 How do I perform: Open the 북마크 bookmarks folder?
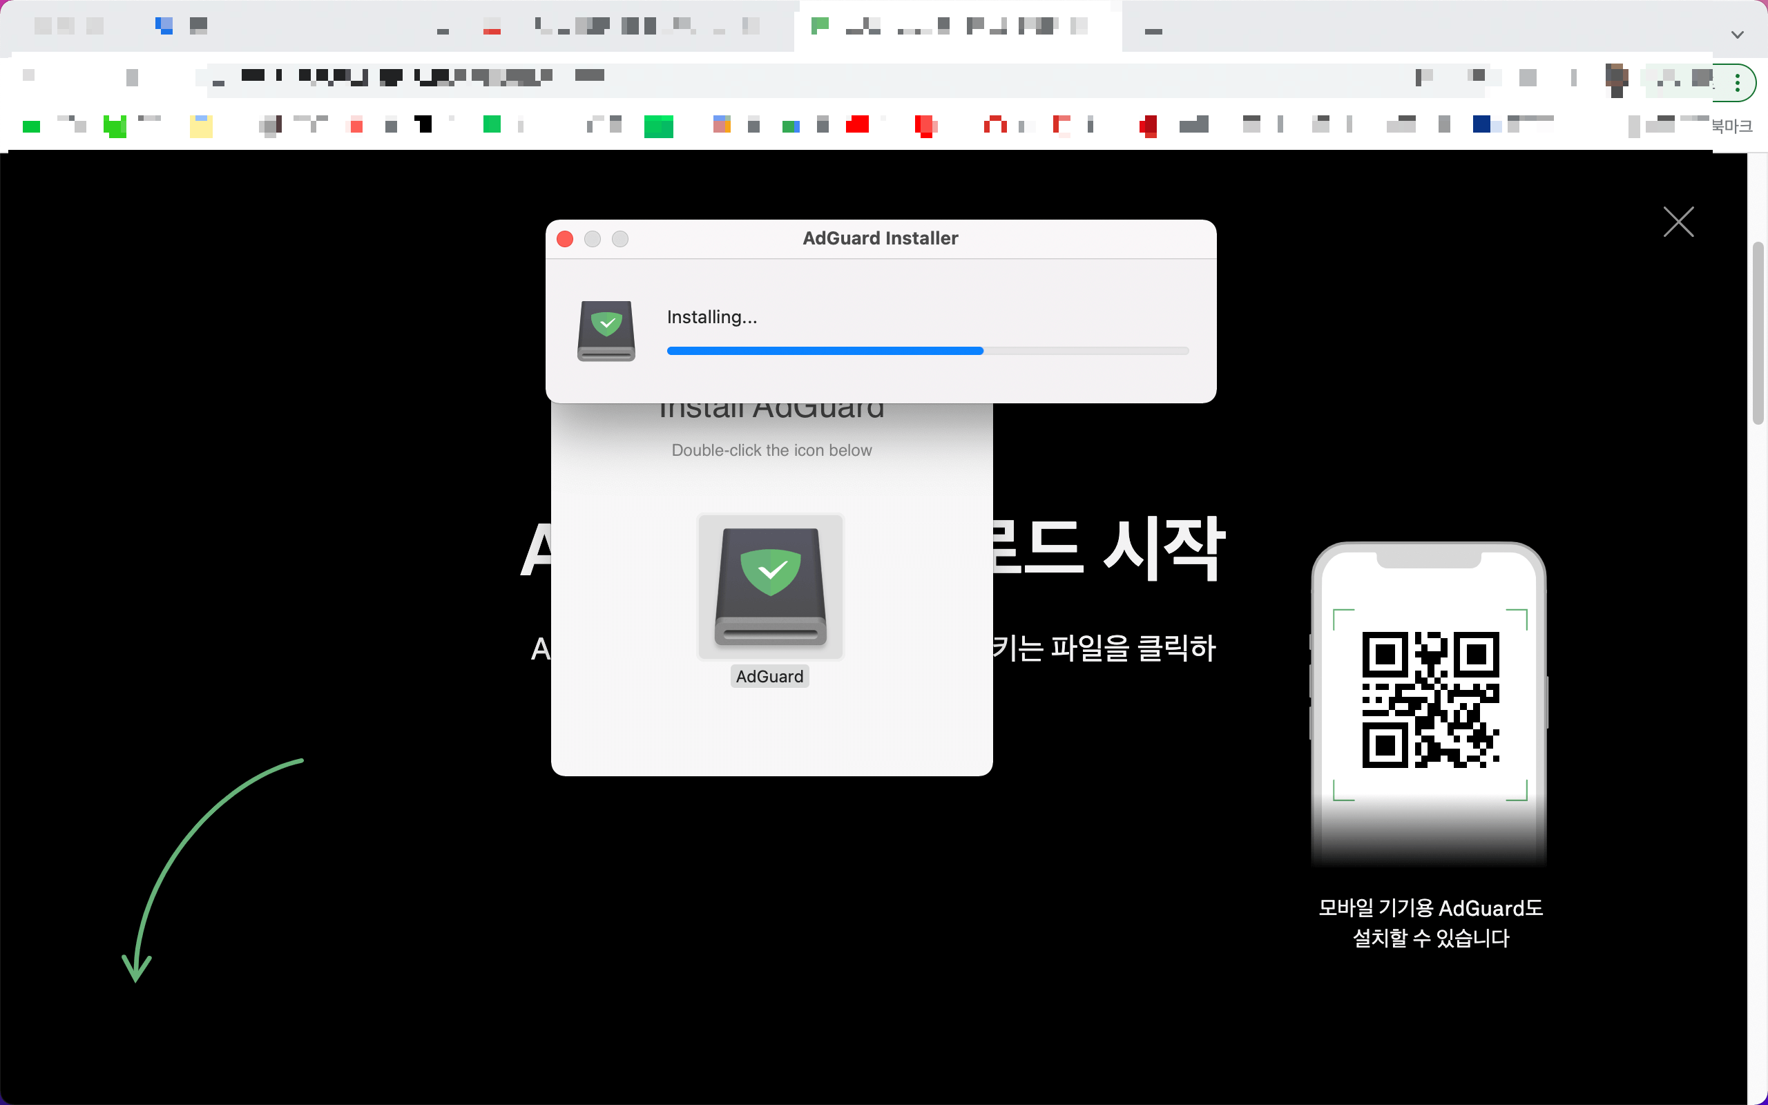pyautogui.click(x=1731, y=126)
